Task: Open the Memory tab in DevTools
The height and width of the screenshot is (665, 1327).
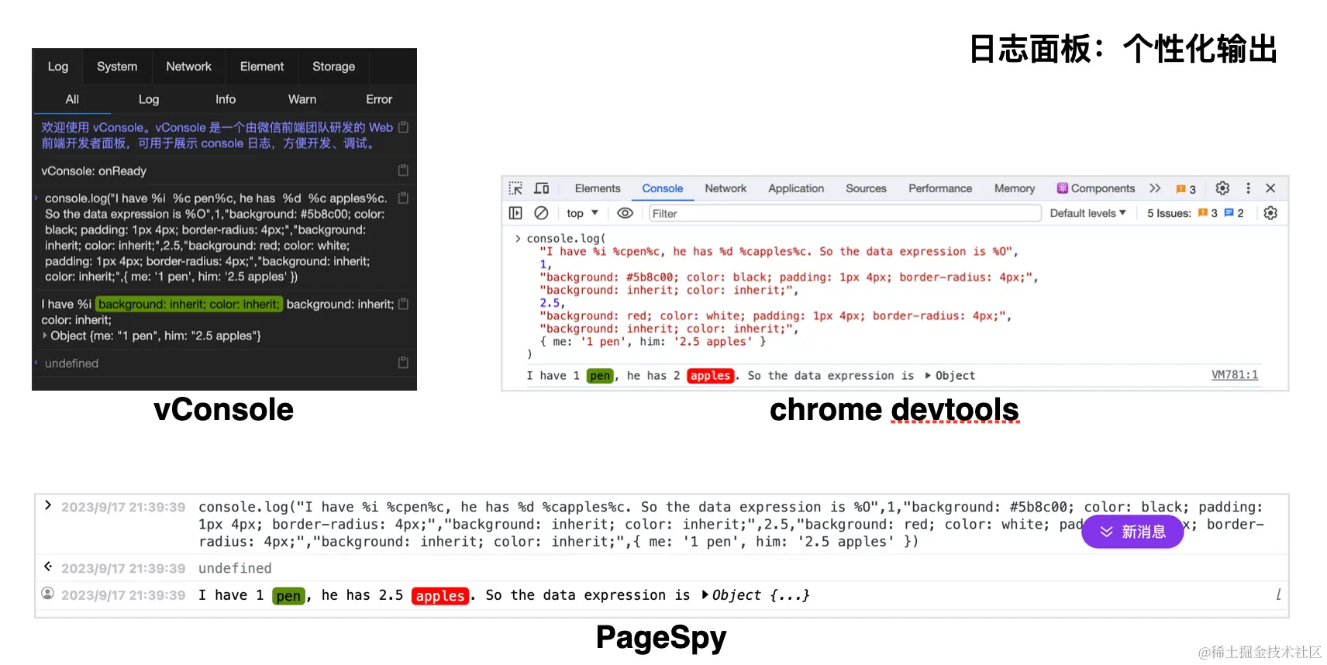Action: 1015,188
